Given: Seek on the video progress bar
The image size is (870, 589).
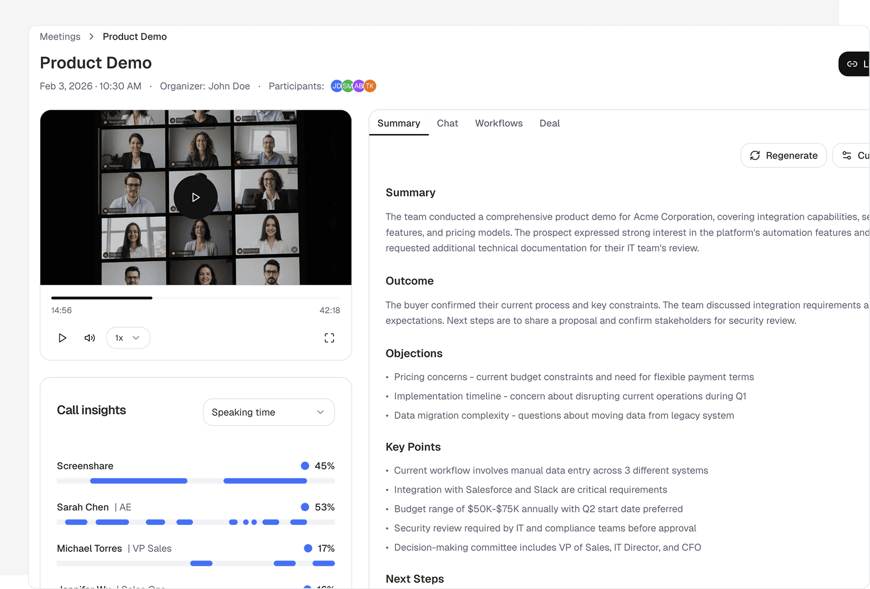Looking at the screenshot, I should 196,298.
